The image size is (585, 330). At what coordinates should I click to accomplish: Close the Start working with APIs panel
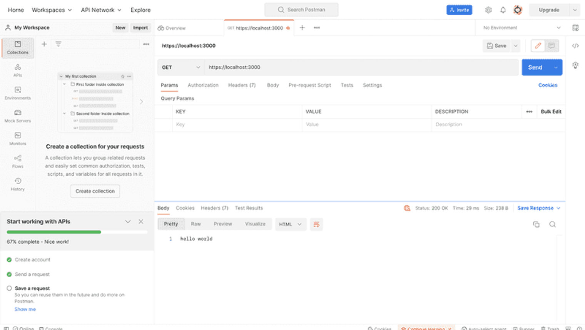pyautogui.click(x=141, y=221)
